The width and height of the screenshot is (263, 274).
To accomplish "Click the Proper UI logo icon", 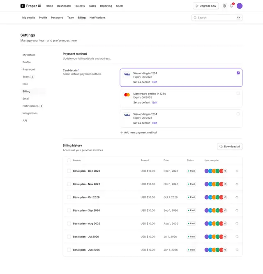I will pos(23,6).
